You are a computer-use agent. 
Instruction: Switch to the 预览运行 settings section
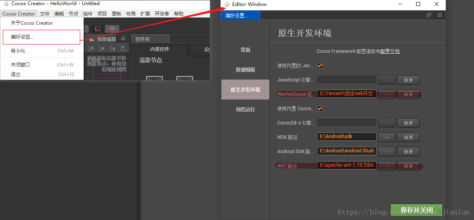coord(245,109)
